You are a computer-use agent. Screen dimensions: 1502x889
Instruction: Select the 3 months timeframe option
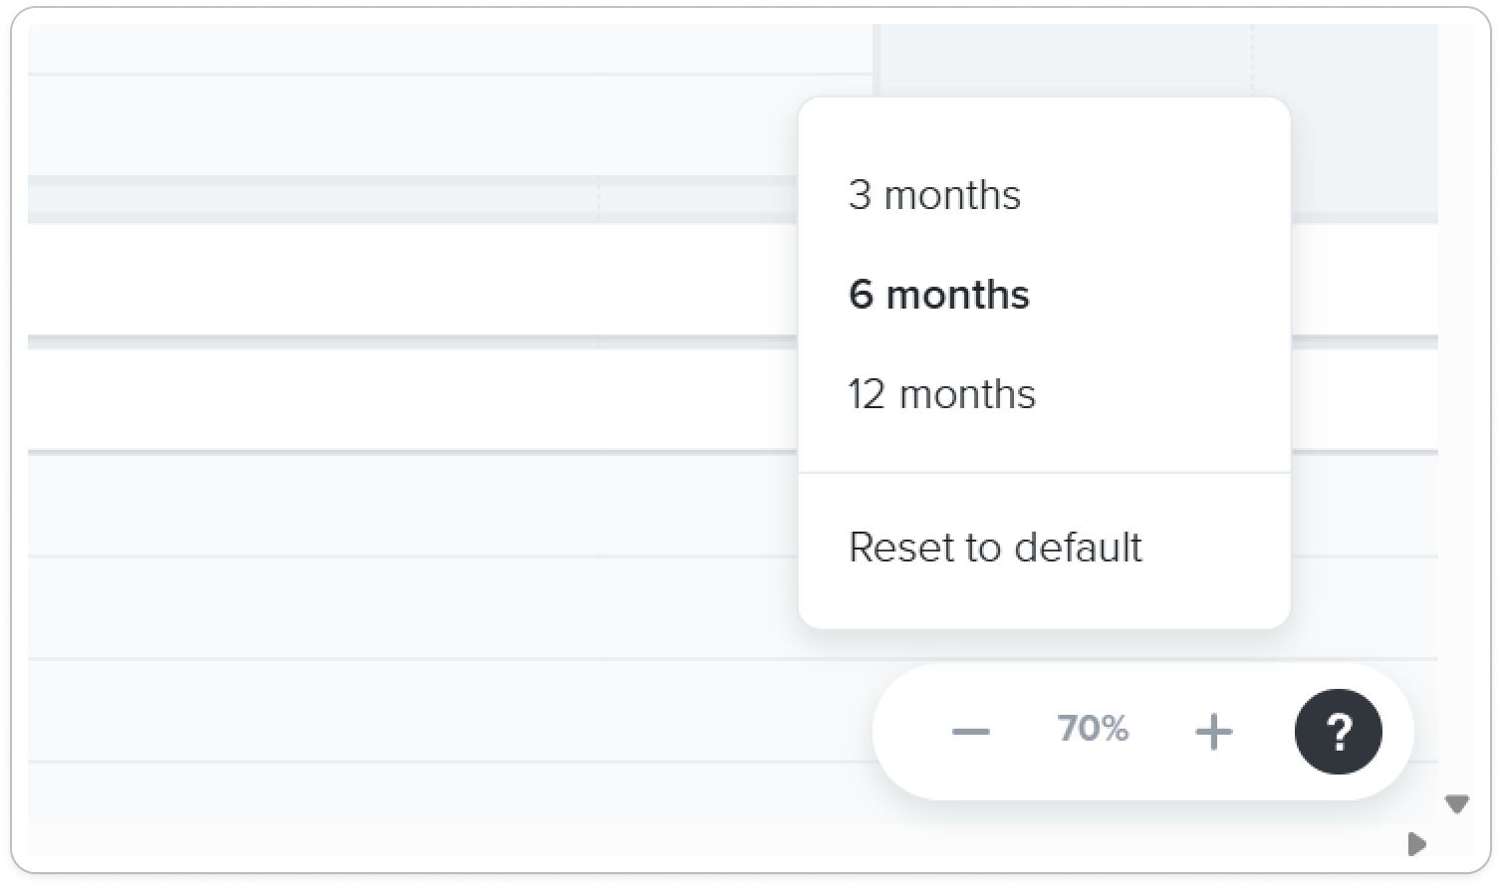pos(934,195)
